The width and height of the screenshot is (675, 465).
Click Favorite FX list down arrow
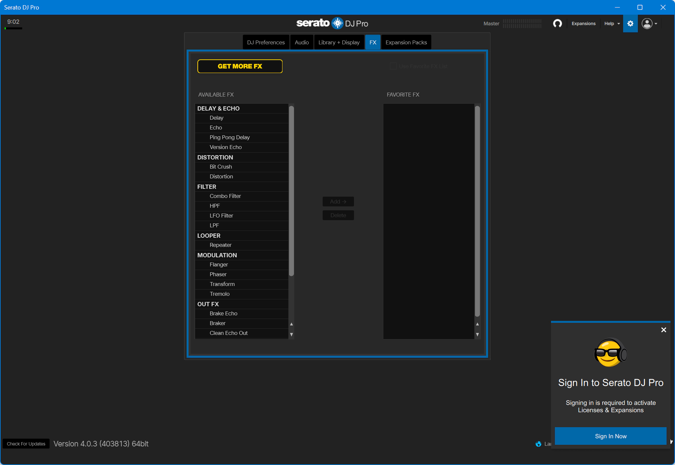pos(477,335)
